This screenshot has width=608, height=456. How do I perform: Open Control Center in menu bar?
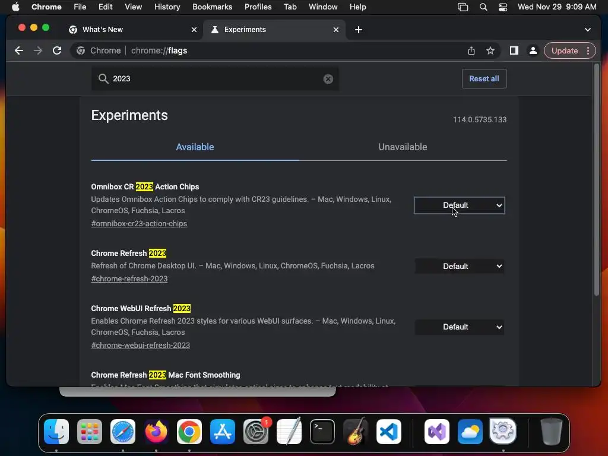tap(503, 7)
